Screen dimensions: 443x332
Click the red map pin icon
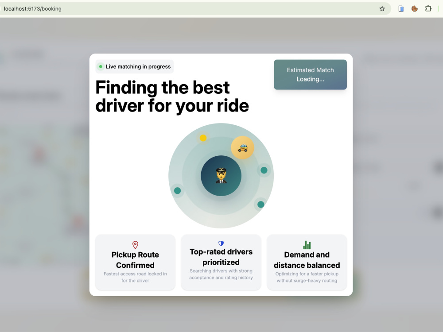[135, 245]
